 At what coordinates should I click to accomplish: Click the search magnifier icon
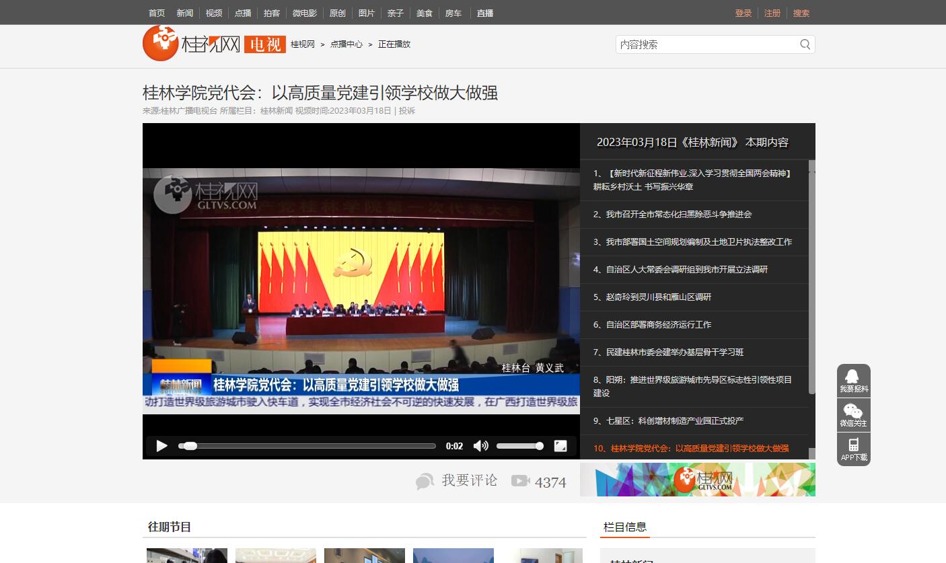[x=805, y=44]
